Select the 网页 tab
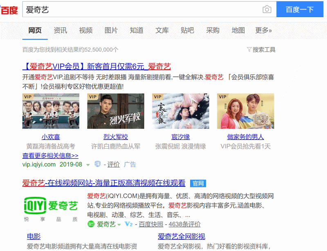This screenshot has height=251, width=327. click(35, 30)
